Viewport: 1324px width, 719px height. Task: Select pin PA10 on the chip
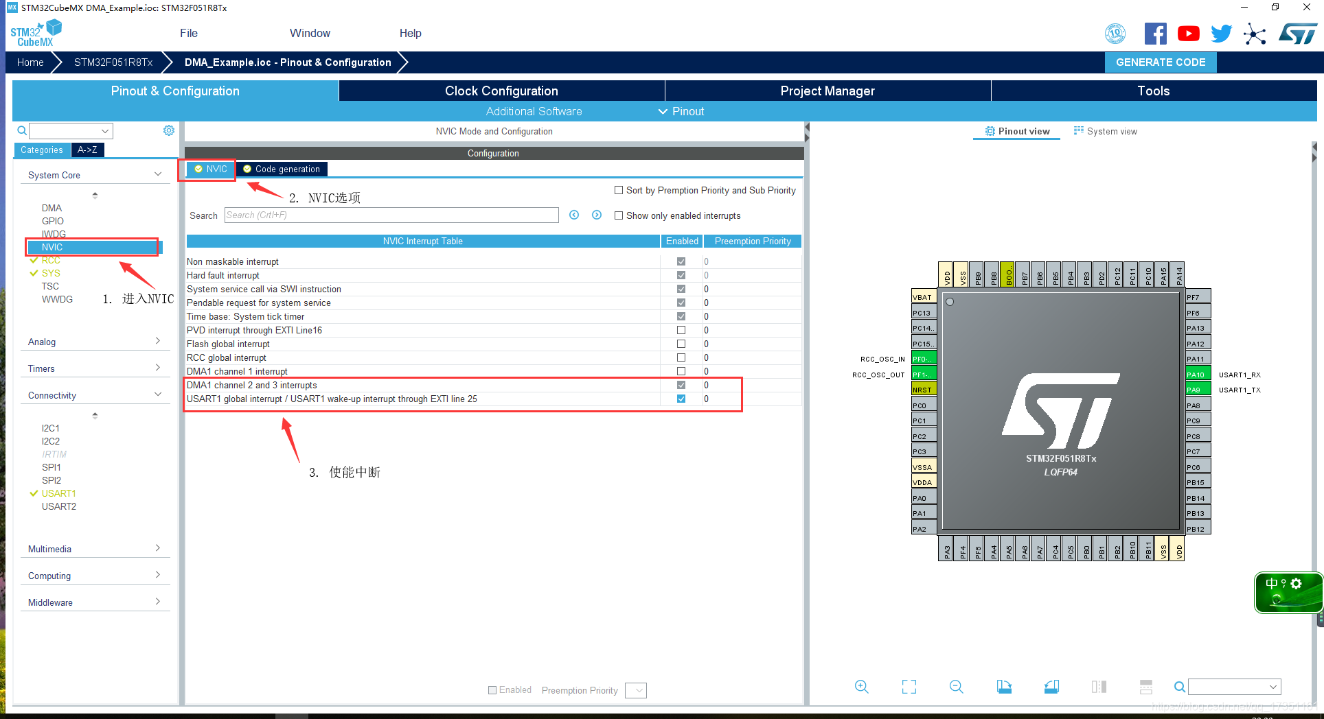1198,375
